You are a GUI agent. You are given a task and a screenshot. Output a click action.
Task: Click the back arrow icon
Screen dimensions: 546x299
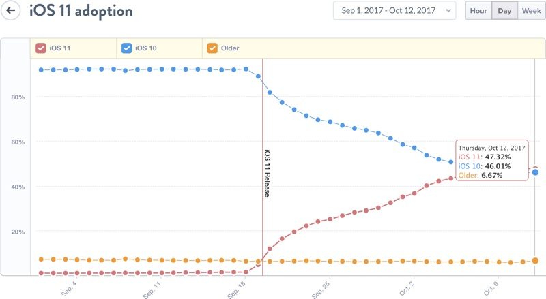(10, 11)
